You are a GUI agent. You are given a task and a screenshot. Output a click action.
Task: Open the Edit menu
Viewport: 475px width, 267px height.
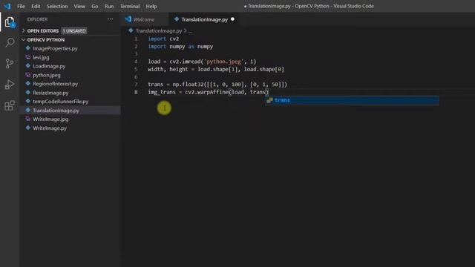pos(36,6)
